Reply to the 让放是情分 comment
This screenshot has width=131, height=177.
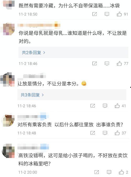tap(105, 106)
